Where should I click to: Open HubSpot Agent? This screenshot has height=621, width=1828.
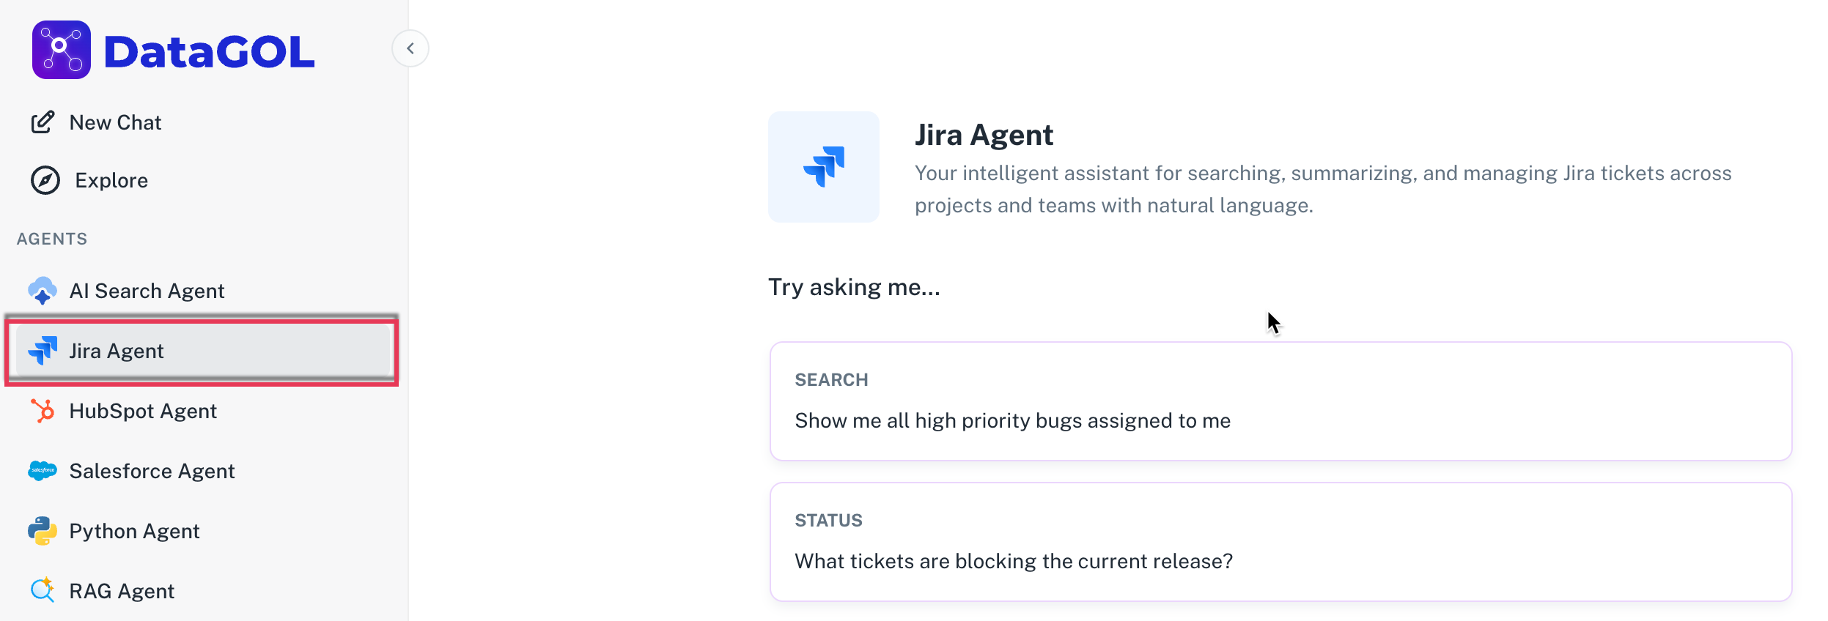[143, 411]
